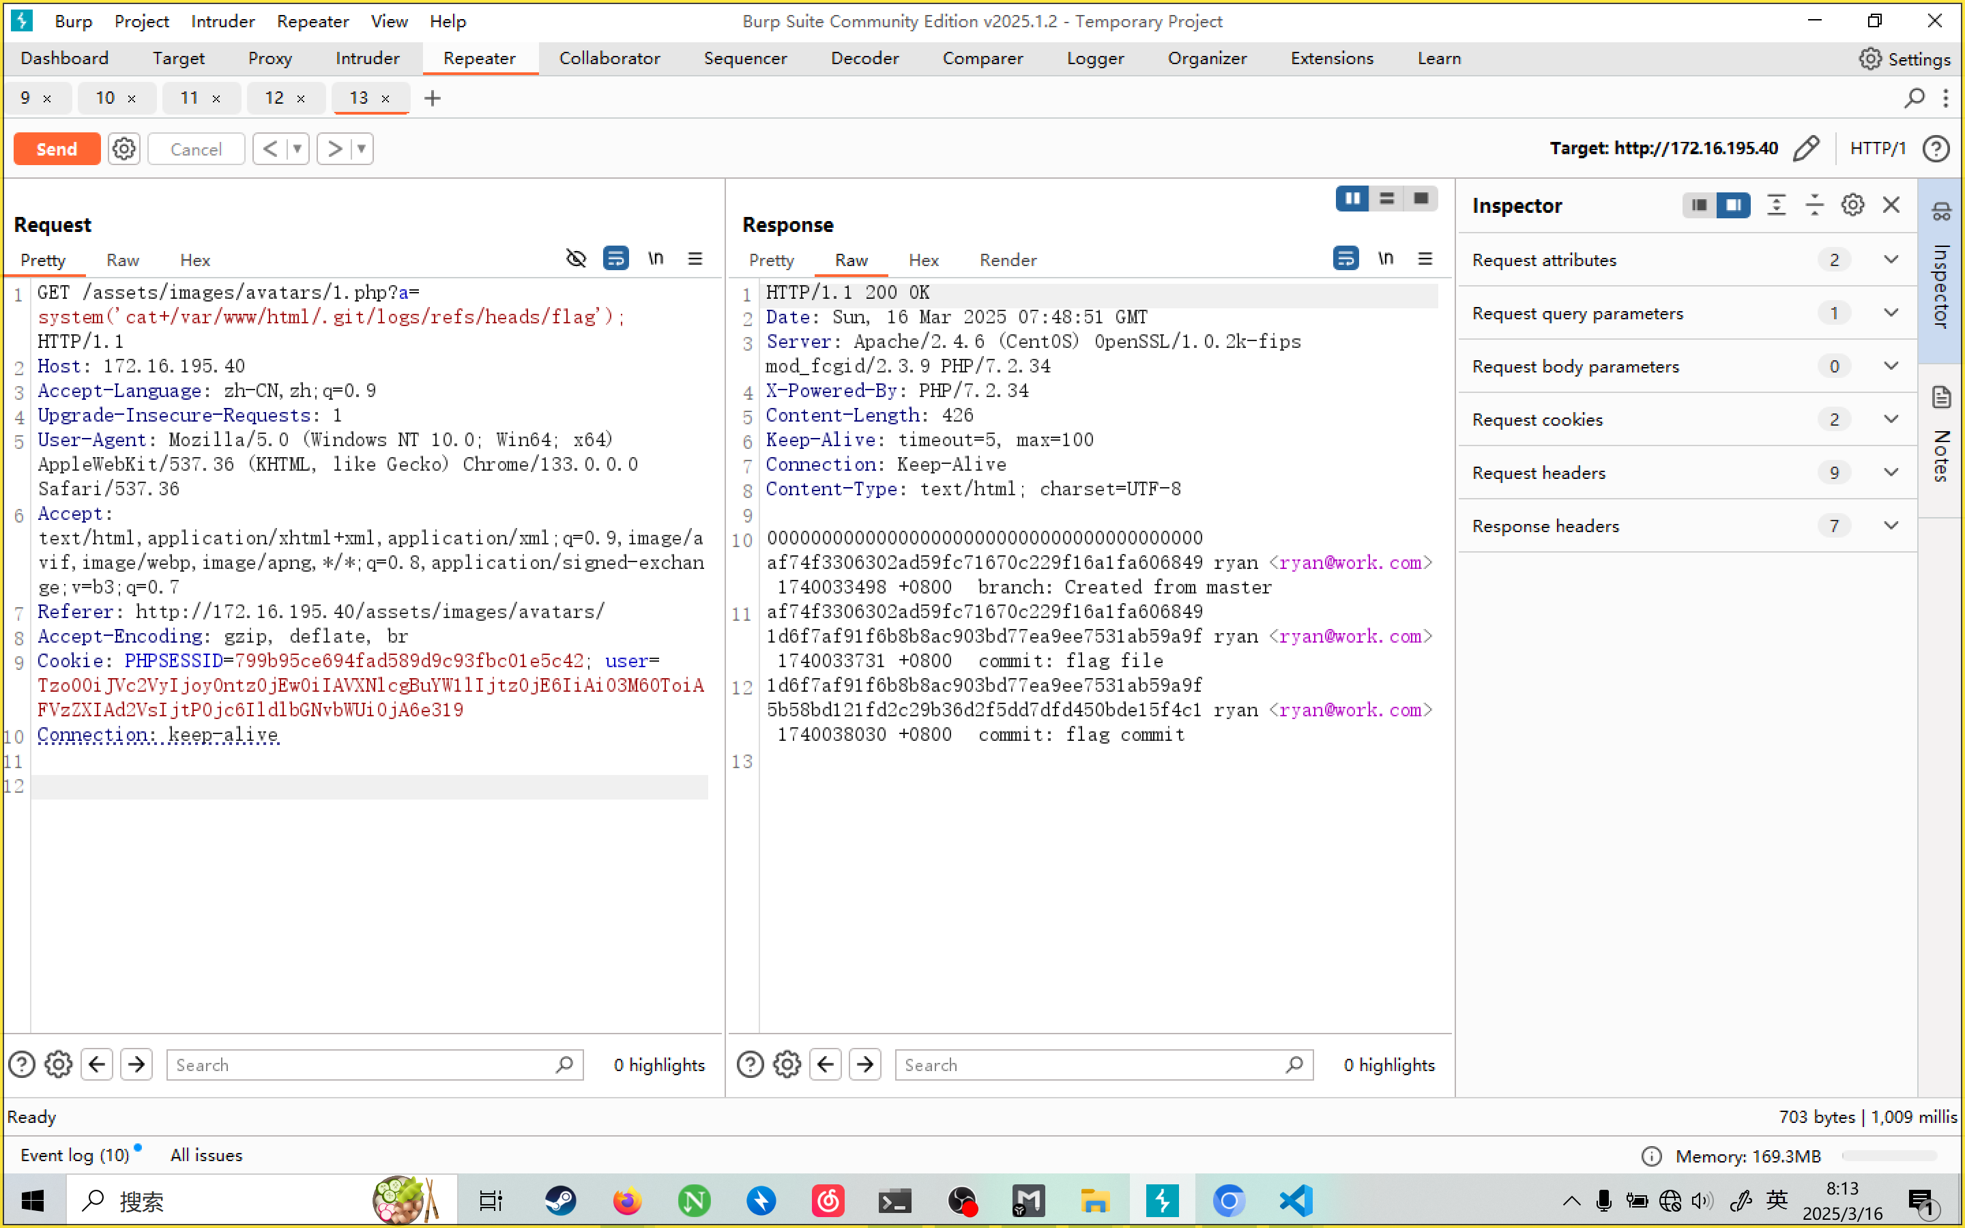Open request search settings gear
Viewport: 1965px width, 1228px height.
click(x=59, y=1064)
